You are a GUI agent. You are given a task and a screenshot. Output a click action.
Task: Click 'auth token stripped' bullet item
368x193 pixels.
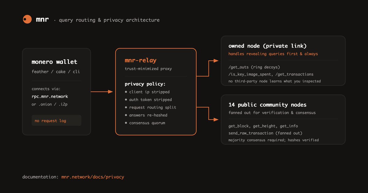pos(148,100)
